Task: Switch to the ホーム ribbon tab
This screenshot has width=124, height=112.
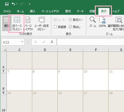Action: click(20, 11)
